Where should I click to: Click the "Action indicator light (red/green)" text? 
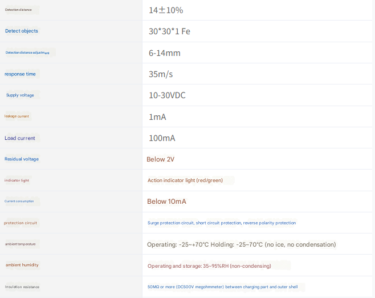coord(185,180)
